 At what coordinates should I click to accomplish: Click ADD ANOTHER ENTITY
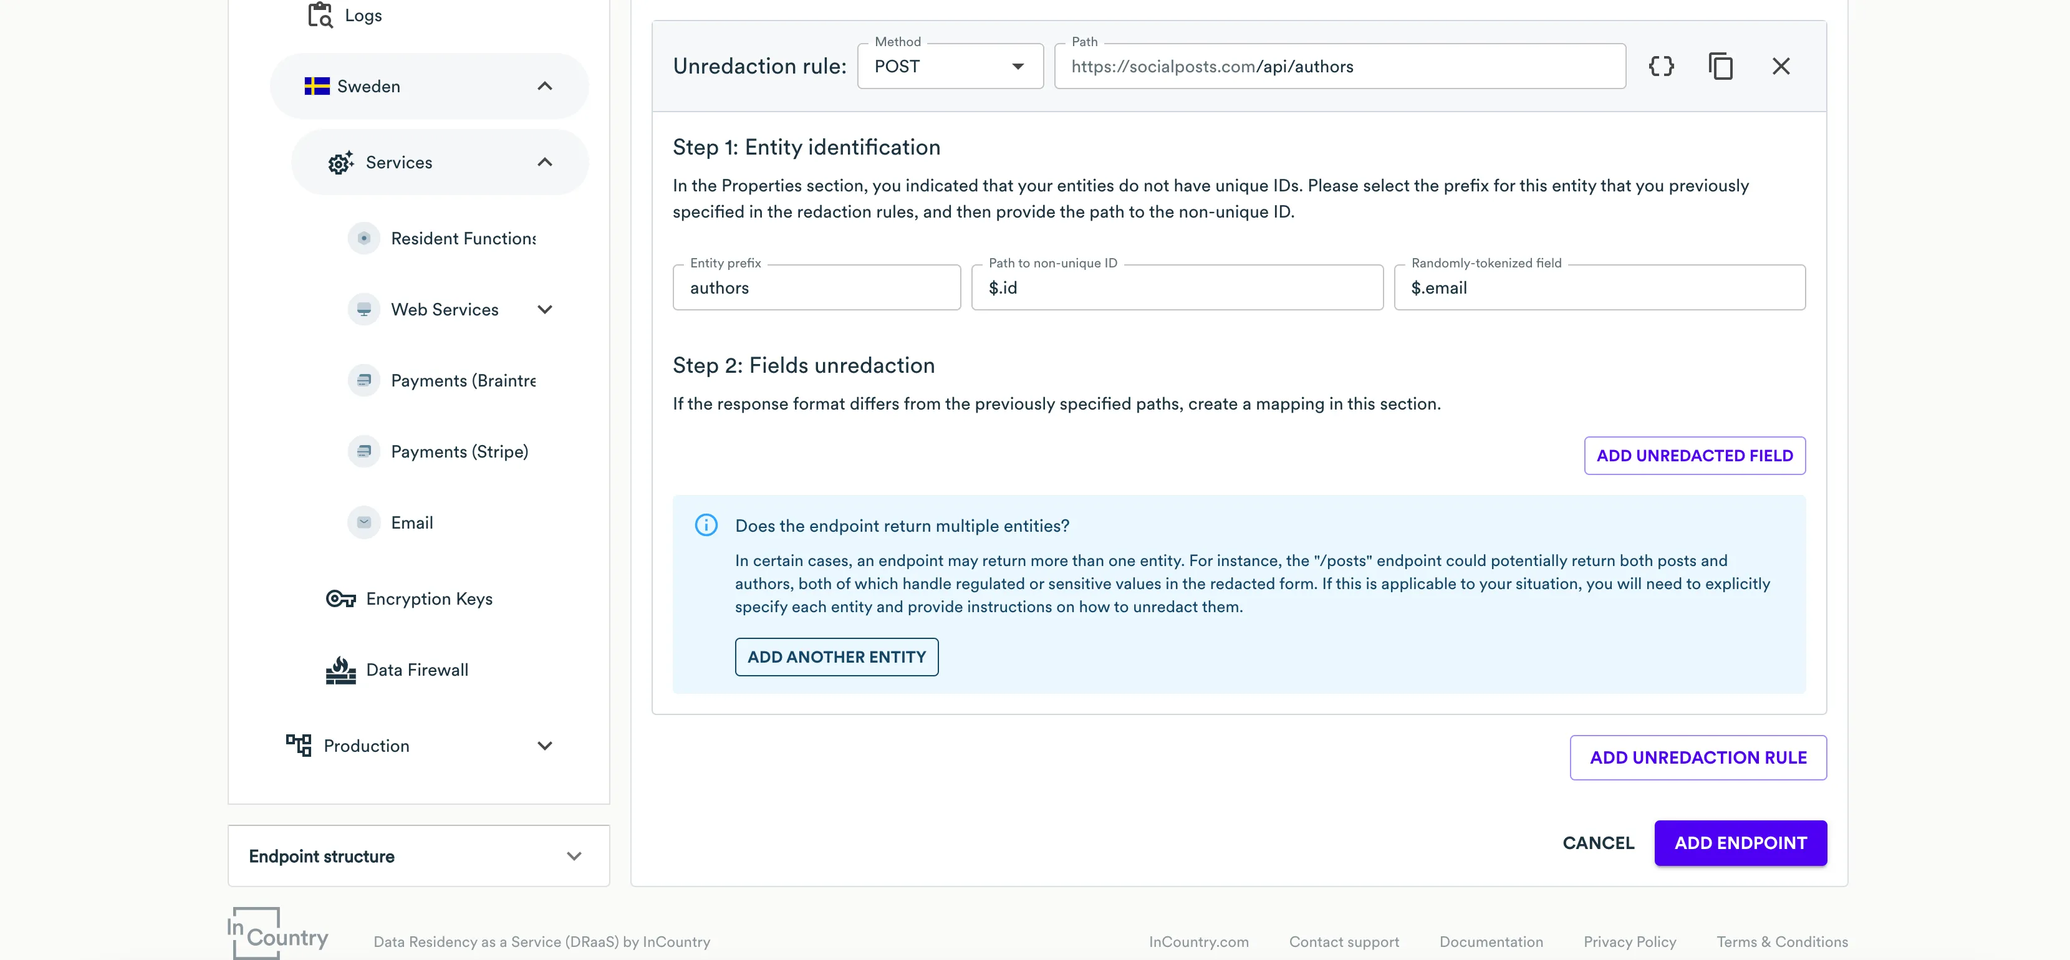(837, 656)
